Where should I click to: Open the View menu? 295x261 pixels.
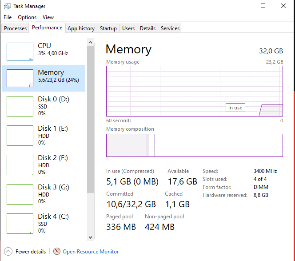click(x=48, y=17)
